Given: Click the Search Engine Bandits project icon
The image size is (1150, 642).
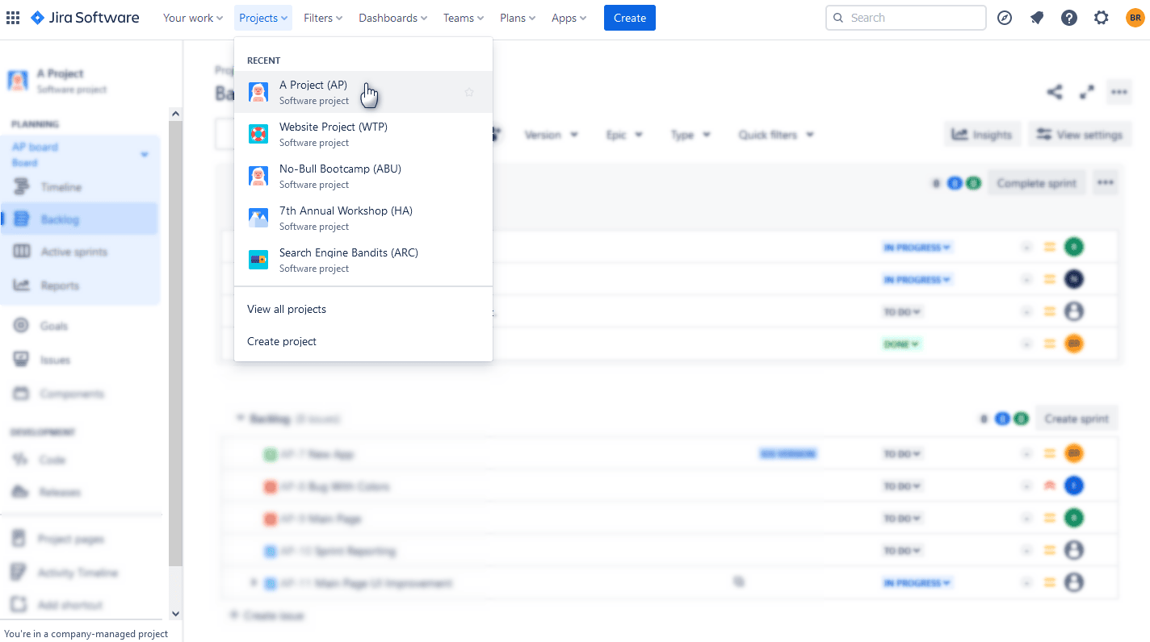Looking at the screenshot, I should pos(258,260).
